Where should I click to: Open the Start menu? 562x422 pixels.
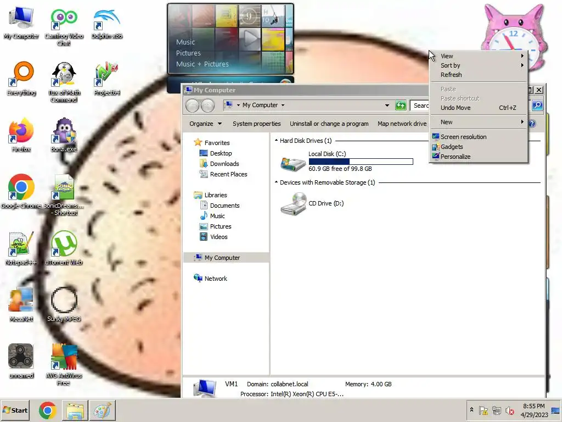click(x=15, y=410)
